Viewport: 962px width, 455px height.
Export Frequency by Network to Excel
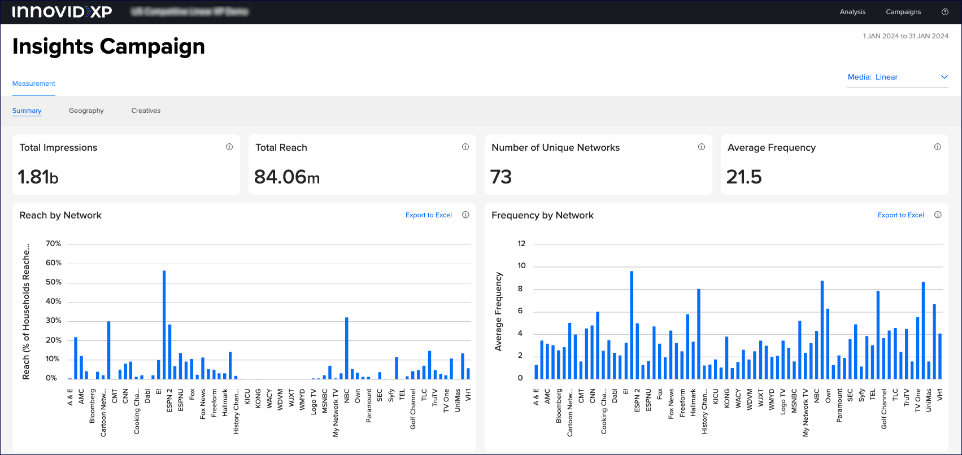900,215
